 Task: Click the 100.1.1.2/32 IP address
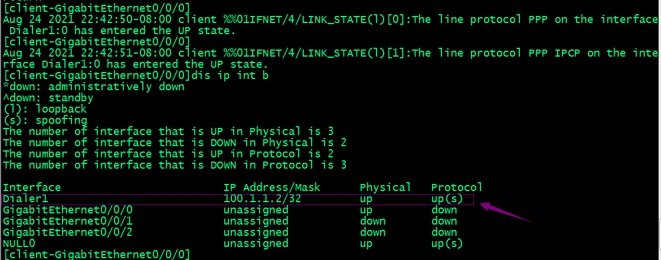coord(262,199)
